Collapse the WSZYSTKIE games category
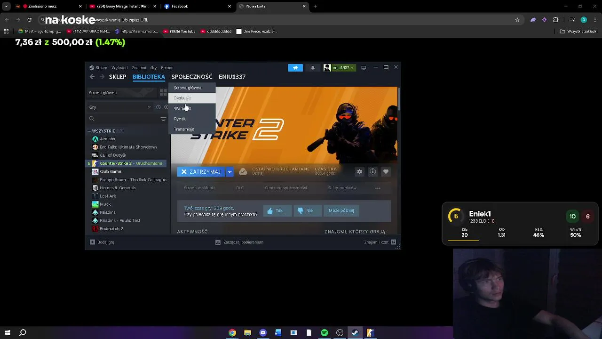602x339 pixels. [89, 131]
